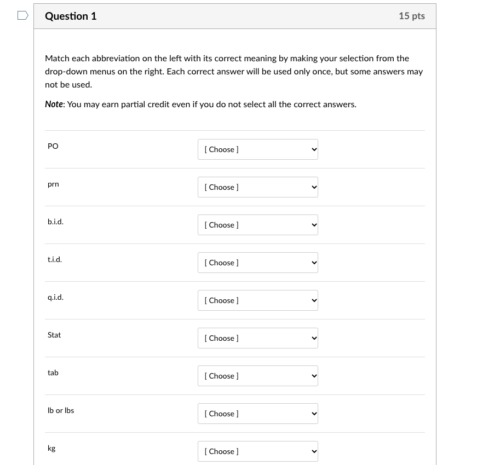The image size is (494, 465).
Task: Expand the lb or lbs dropdown
Action: 257,413
